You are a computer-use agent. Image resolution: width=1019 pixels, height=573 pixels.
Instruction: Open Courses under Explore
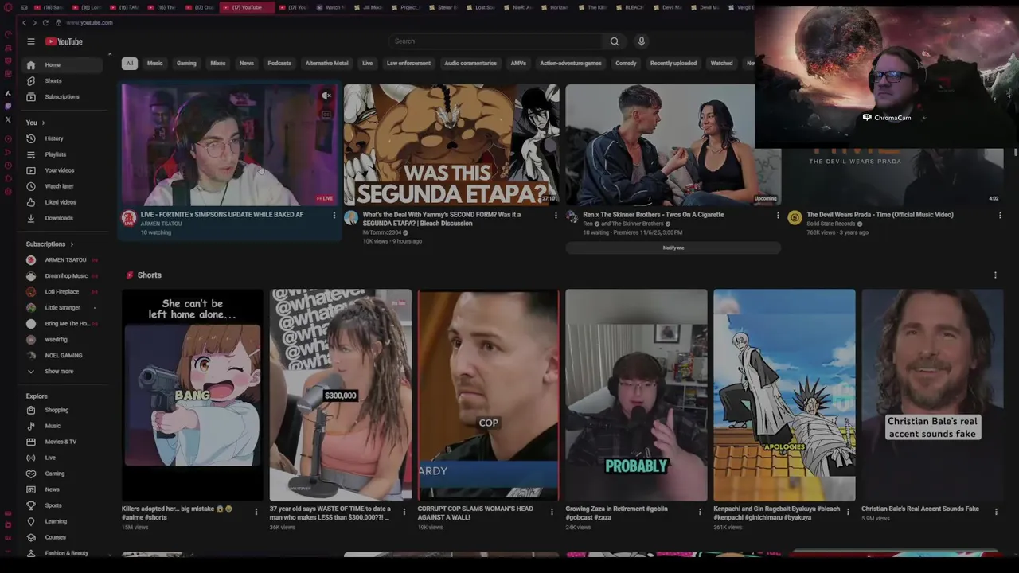64,537
